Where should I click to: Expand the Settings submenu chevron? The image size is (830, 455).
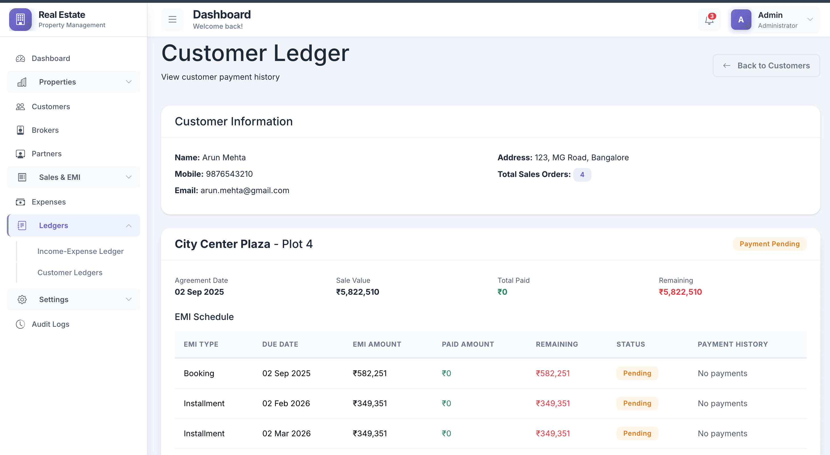tap(128, 299)
